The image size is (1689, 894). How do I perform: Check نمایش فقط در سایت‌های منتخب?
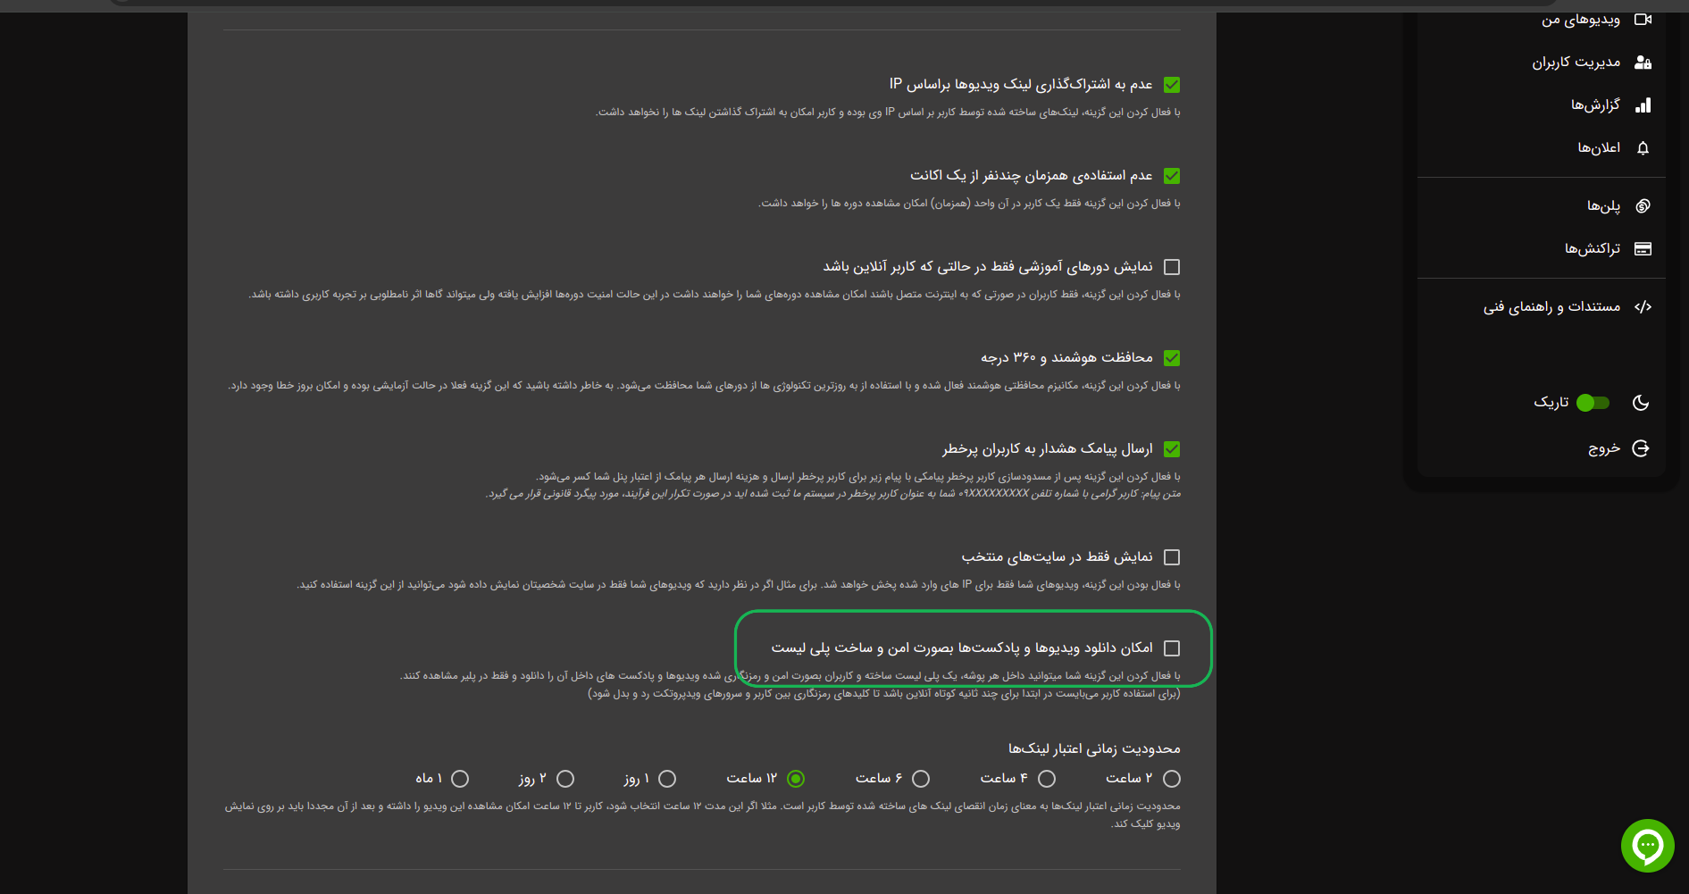coord(1172,557)
